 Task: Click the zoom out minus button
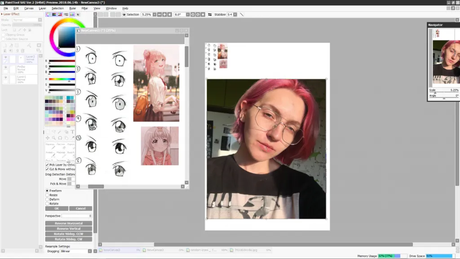tap(159, 14)
